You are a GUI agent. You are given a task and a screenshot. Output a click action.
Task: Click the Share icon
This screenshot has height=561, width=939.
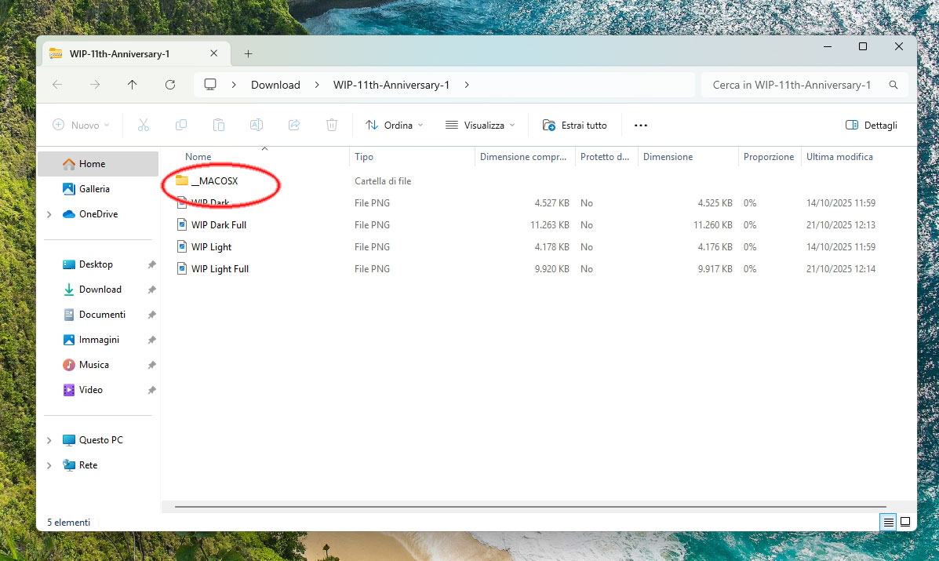pyautogui.click(x=293, y=125)
